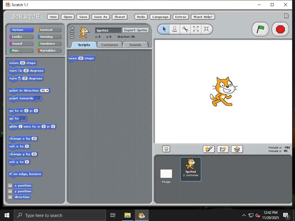The image size is (295, 221).
Task: Click the Extras button
Action: click(x=181, y=17)
